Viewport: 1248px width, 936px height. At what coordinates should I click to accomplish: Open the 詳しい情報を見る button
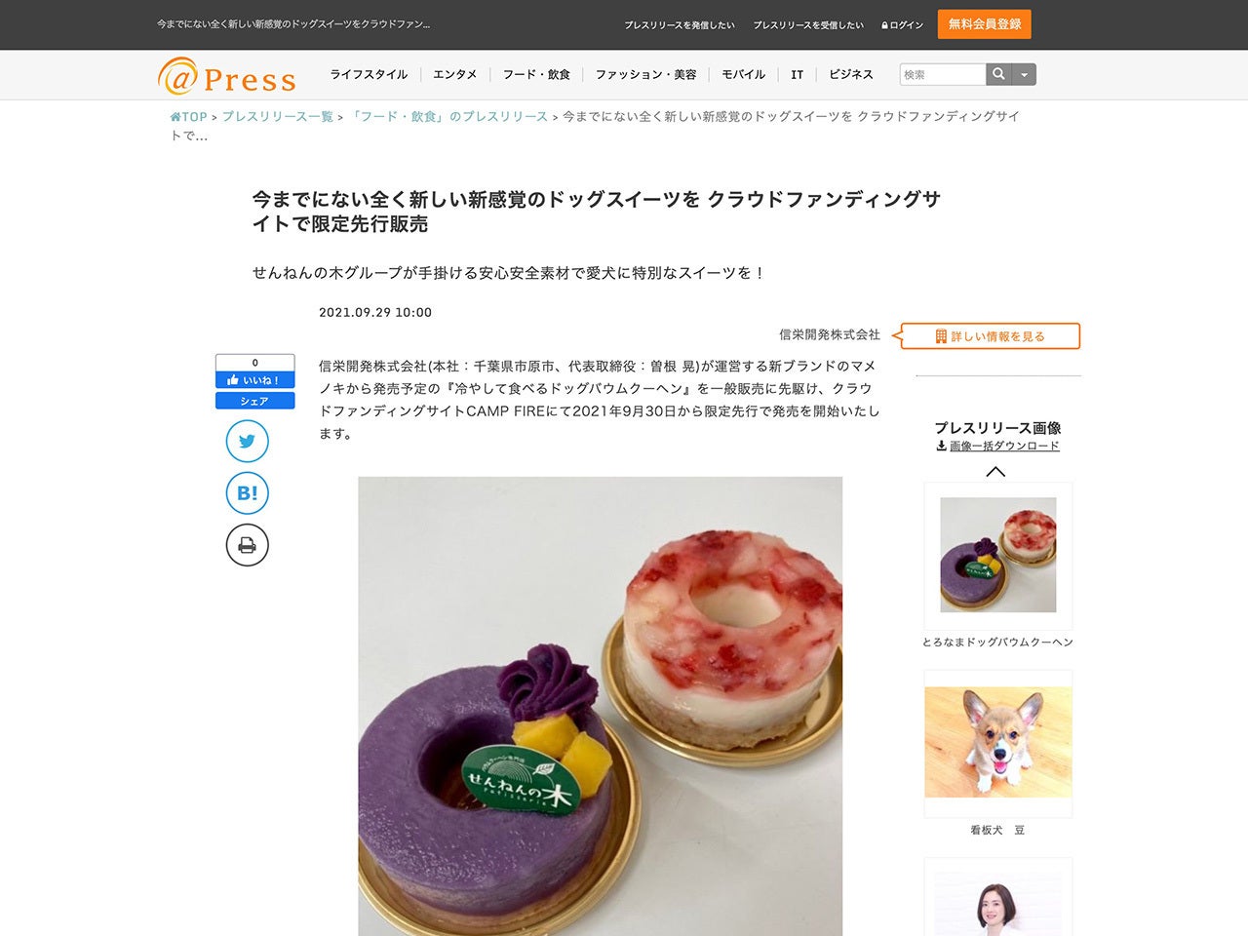(x=990, y=336)
